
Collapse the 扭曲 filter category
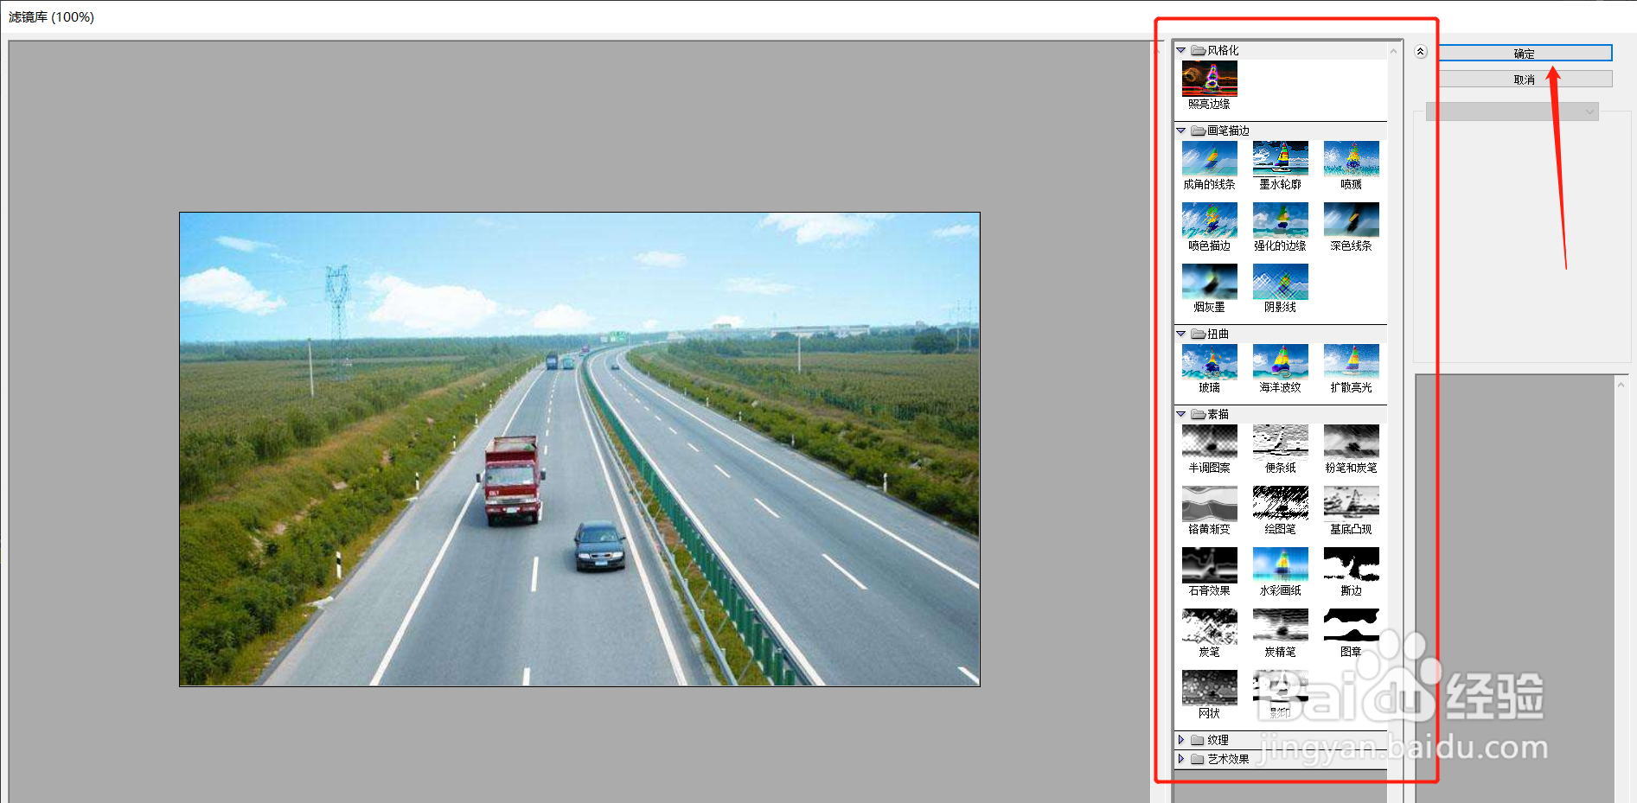[1181, 334]
